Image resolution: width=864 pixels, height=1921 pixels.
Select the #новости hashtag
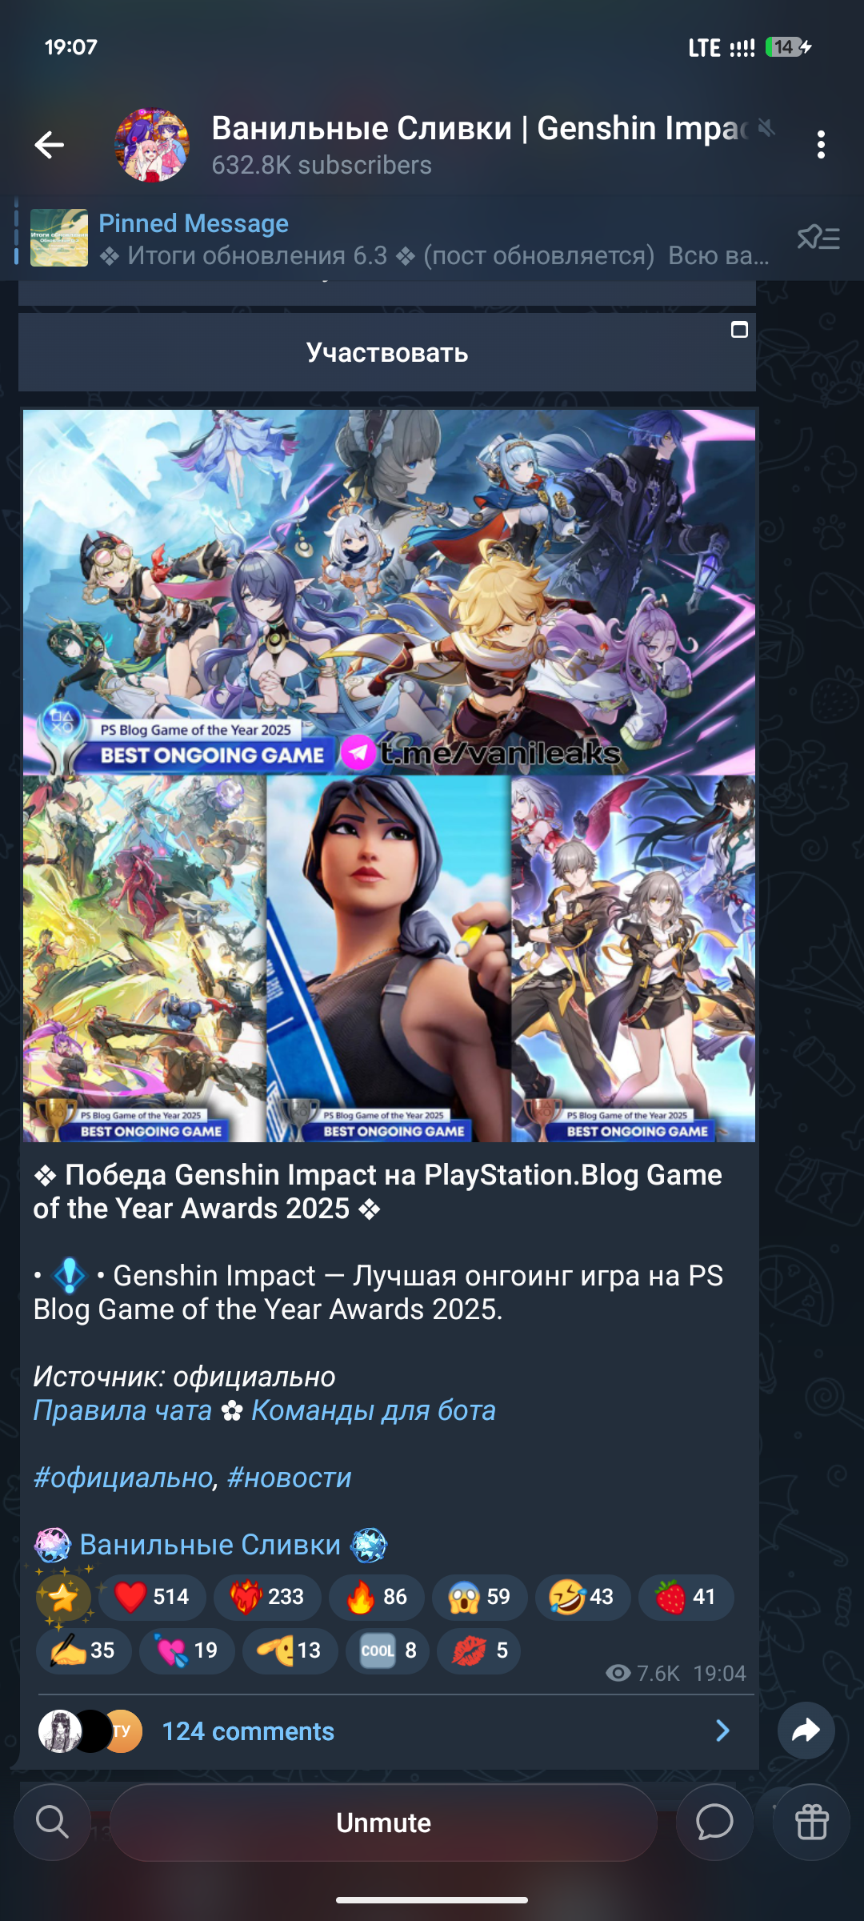290,1478
